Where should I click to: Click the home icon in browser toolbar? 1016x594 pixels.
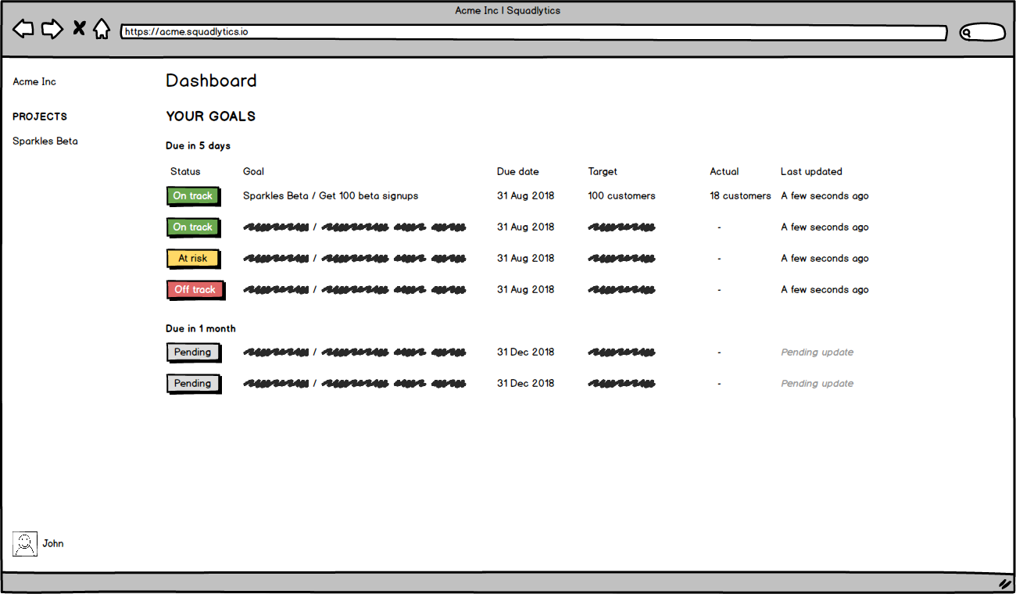pyautogui.click(x=102, y=28)
